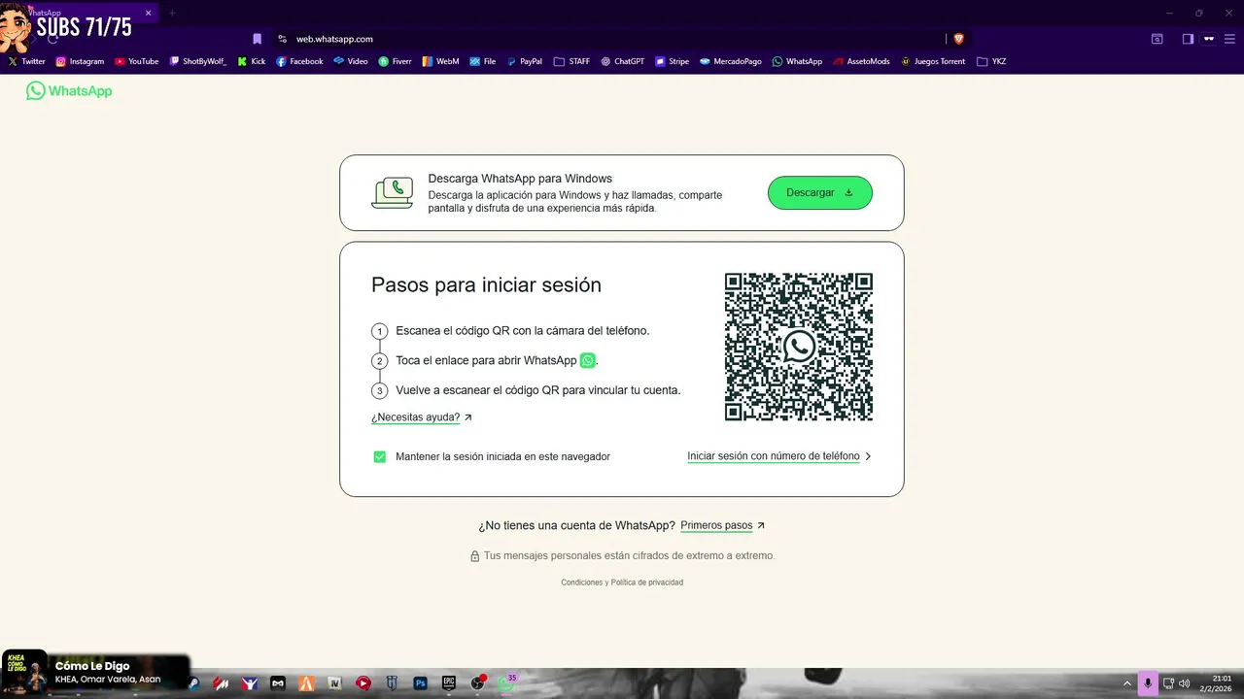Screen dimensions: 1244x699
Task: Close the WhatsApp browser tab
Action: pyautogui.click(x=149, y=14)
